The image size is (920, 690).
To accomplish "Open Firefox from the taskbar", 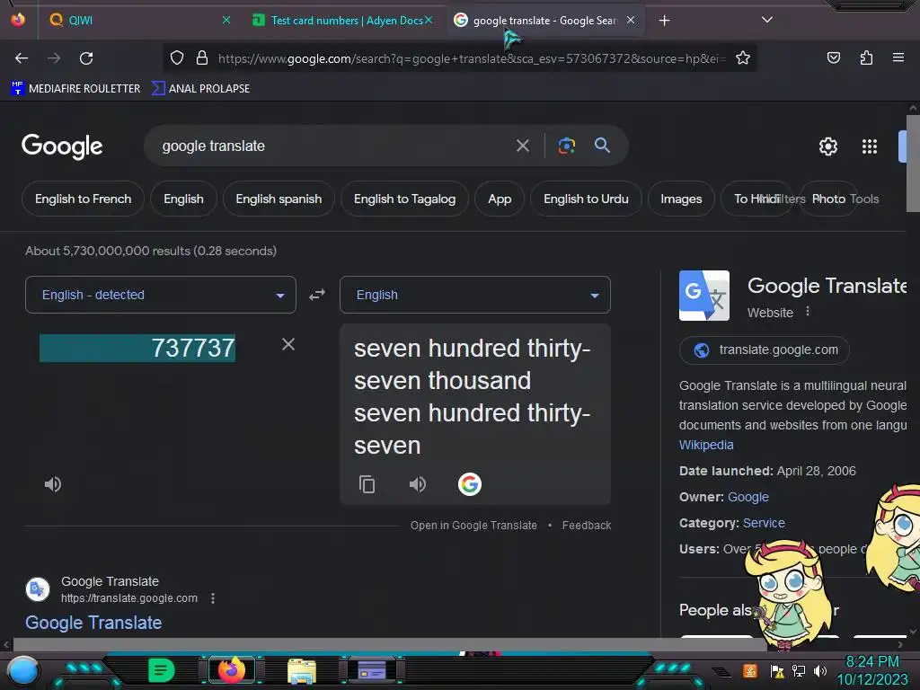I will pyautogui.click(x=231, y=670).
